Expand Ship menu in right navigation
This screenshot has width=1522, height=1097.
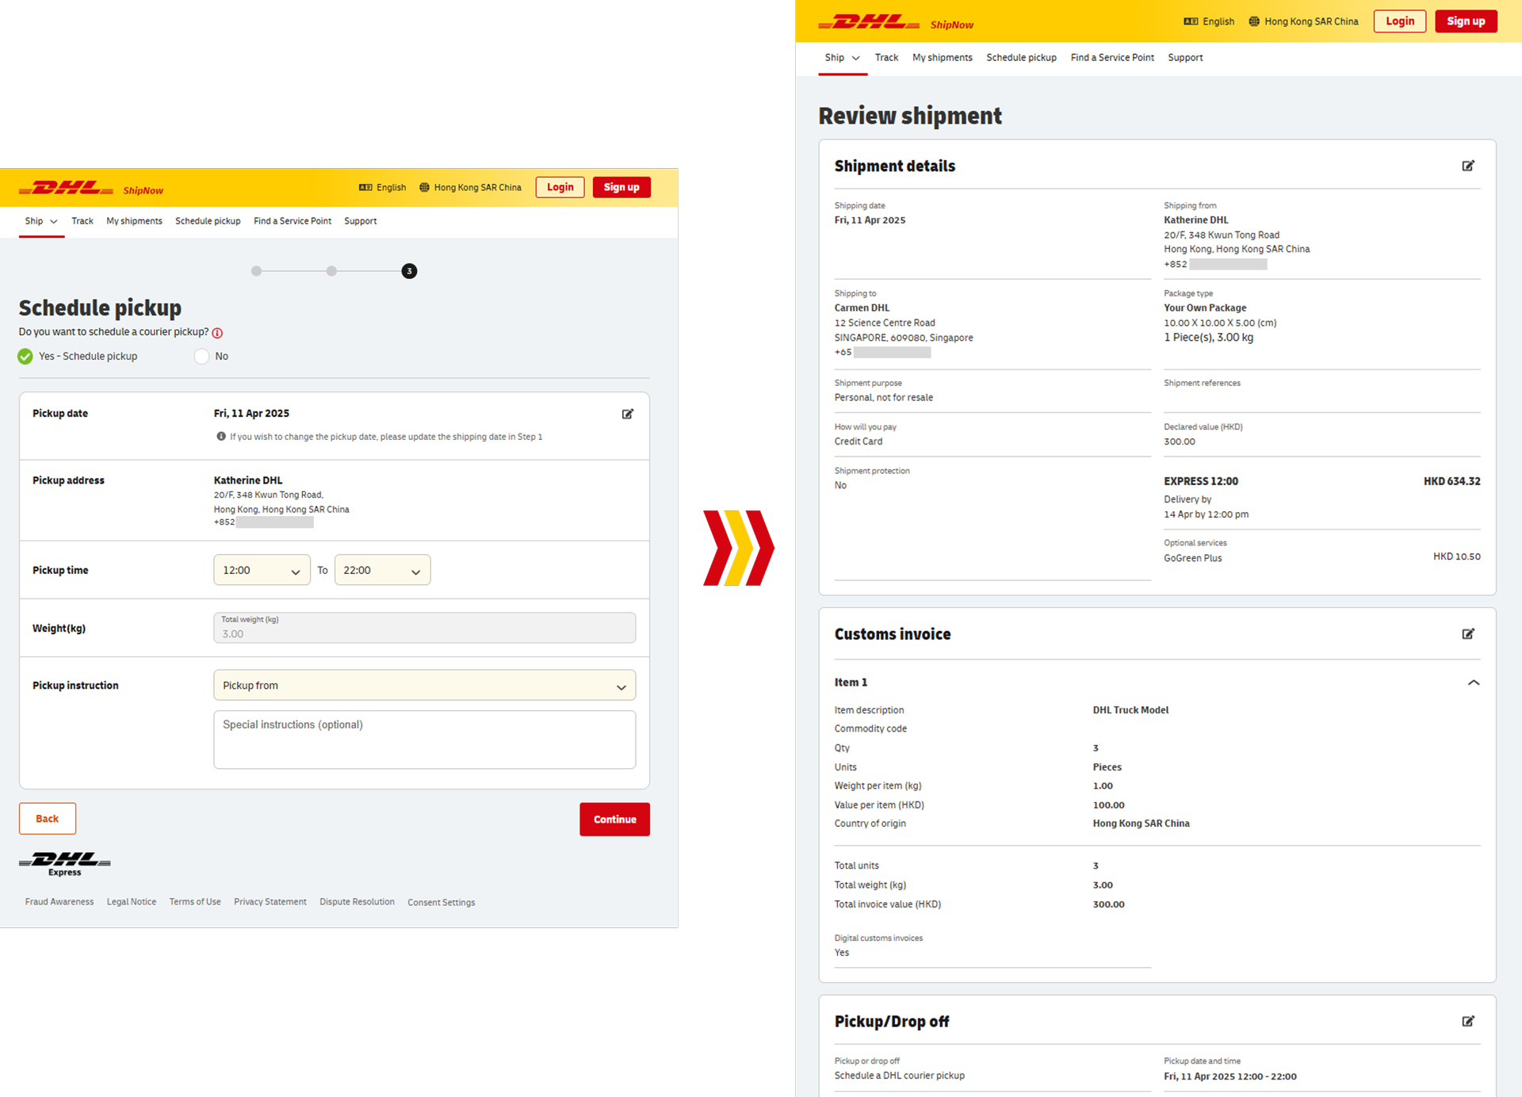843,58
